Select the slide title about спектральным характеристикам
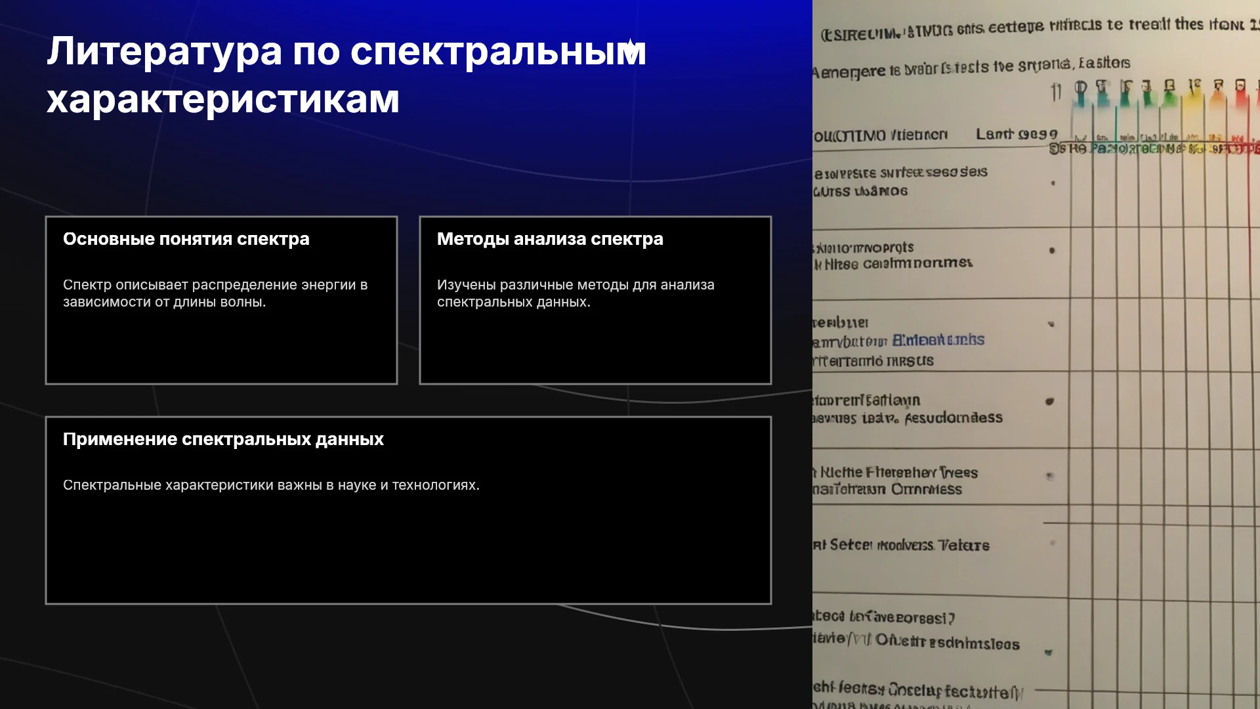 (346, 75)
